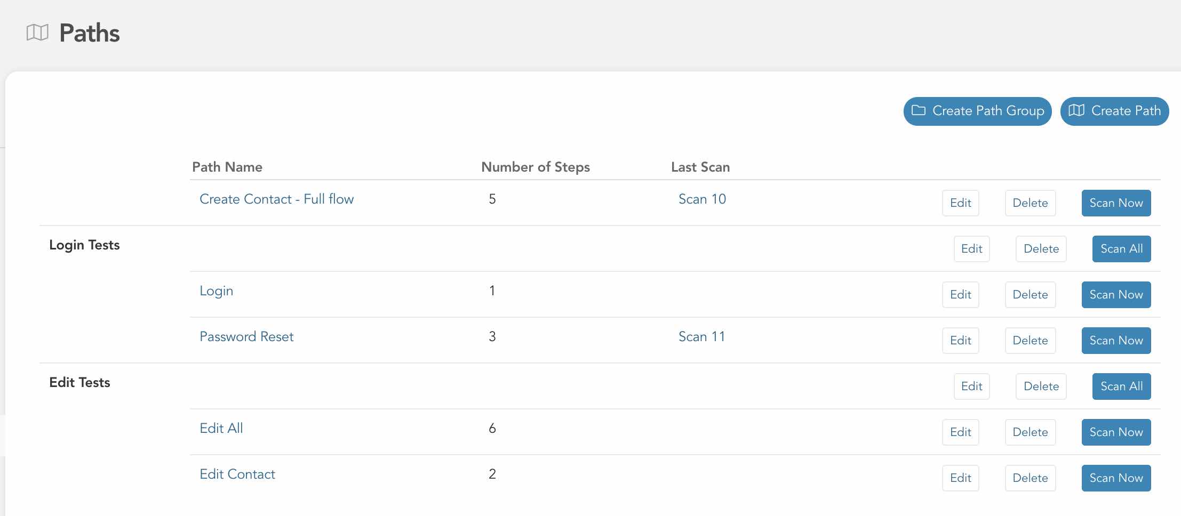This screenshot has width=1181, height=516.
Task: Open Create Contact - Full flow path
Action: point(276,199)
